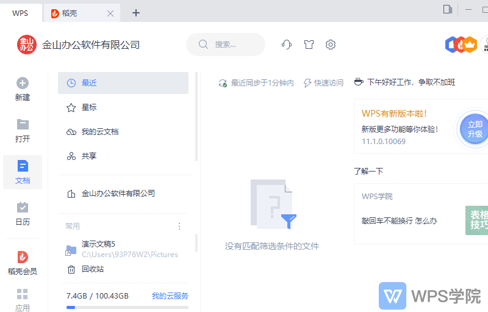
Task: Click WPS有新版本啦! heading
Action: (394, 114)
